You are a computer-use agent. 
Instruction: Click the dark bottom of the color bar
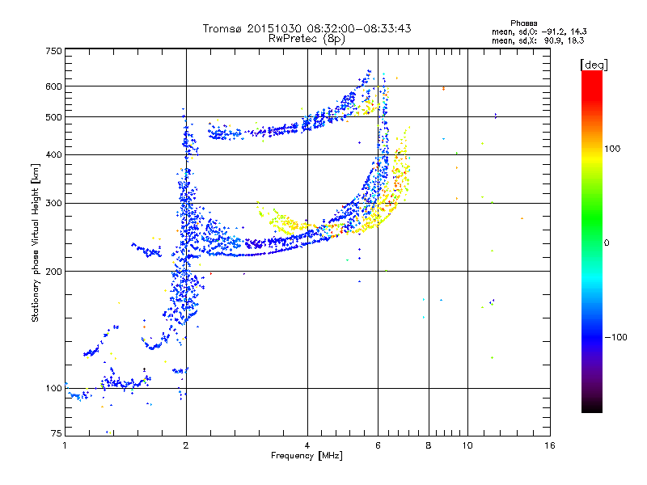[592, 404]
